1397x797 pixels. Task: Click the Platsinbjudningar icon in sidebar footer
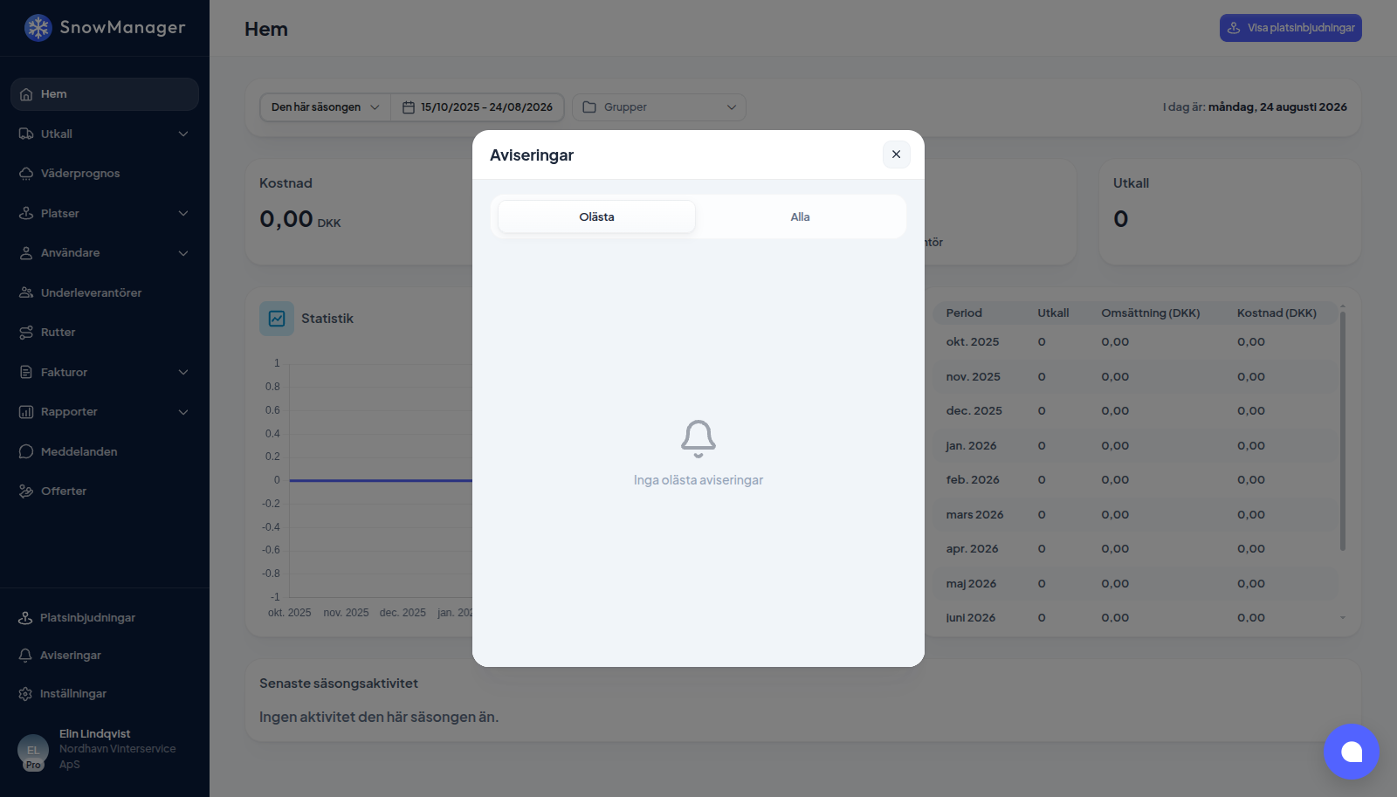click(25, 618)
